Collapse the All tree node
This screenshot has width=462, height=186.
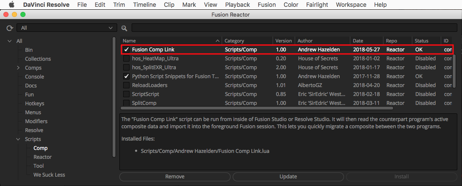tap(10, 41)
